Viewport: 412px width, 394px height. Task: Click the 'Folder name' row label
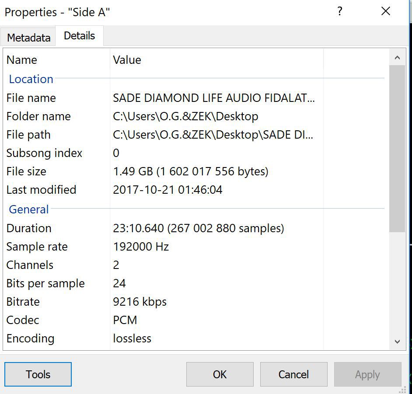tap(38, 116)
